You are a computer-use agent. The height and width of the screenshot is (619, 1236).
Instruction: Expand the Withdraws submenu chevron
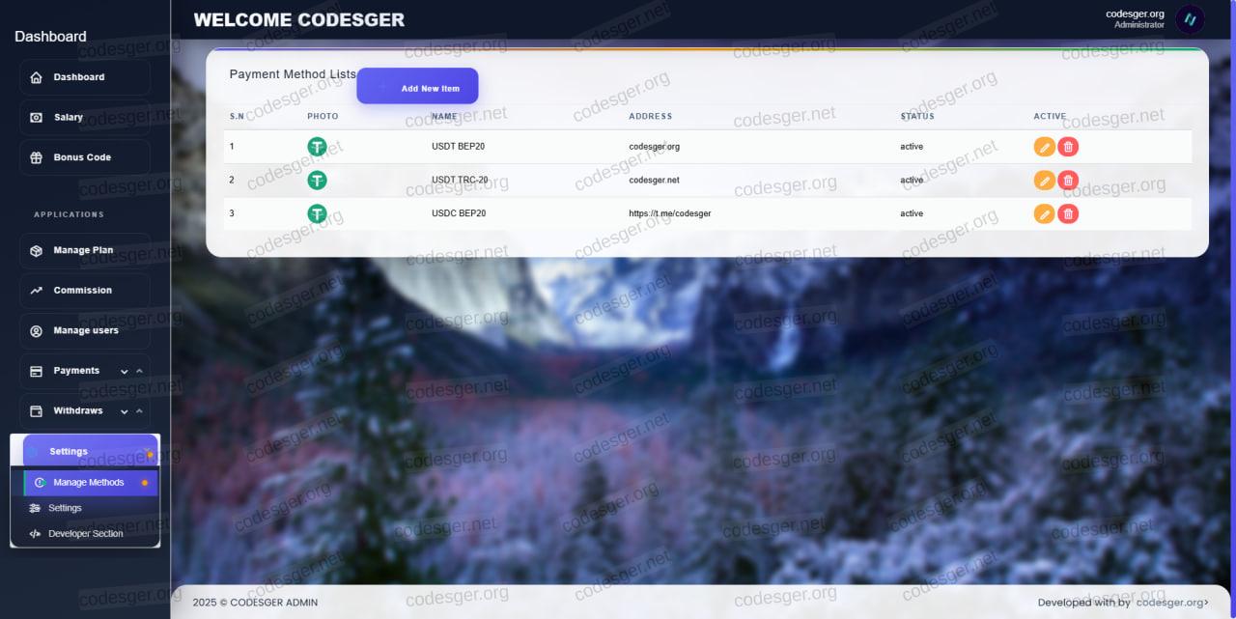coord(125,411)
